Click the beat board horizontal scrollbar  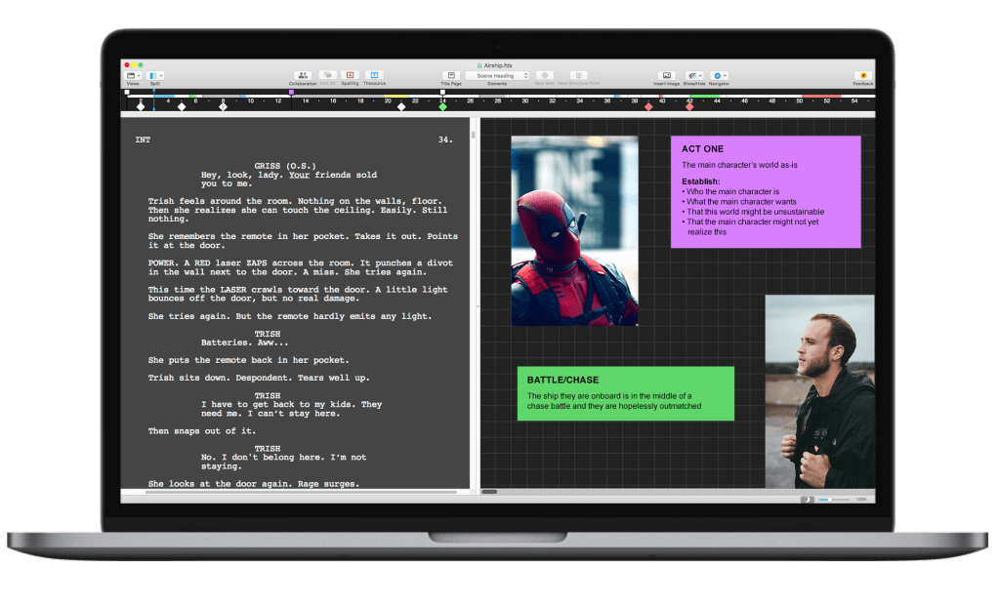point(489,492)
